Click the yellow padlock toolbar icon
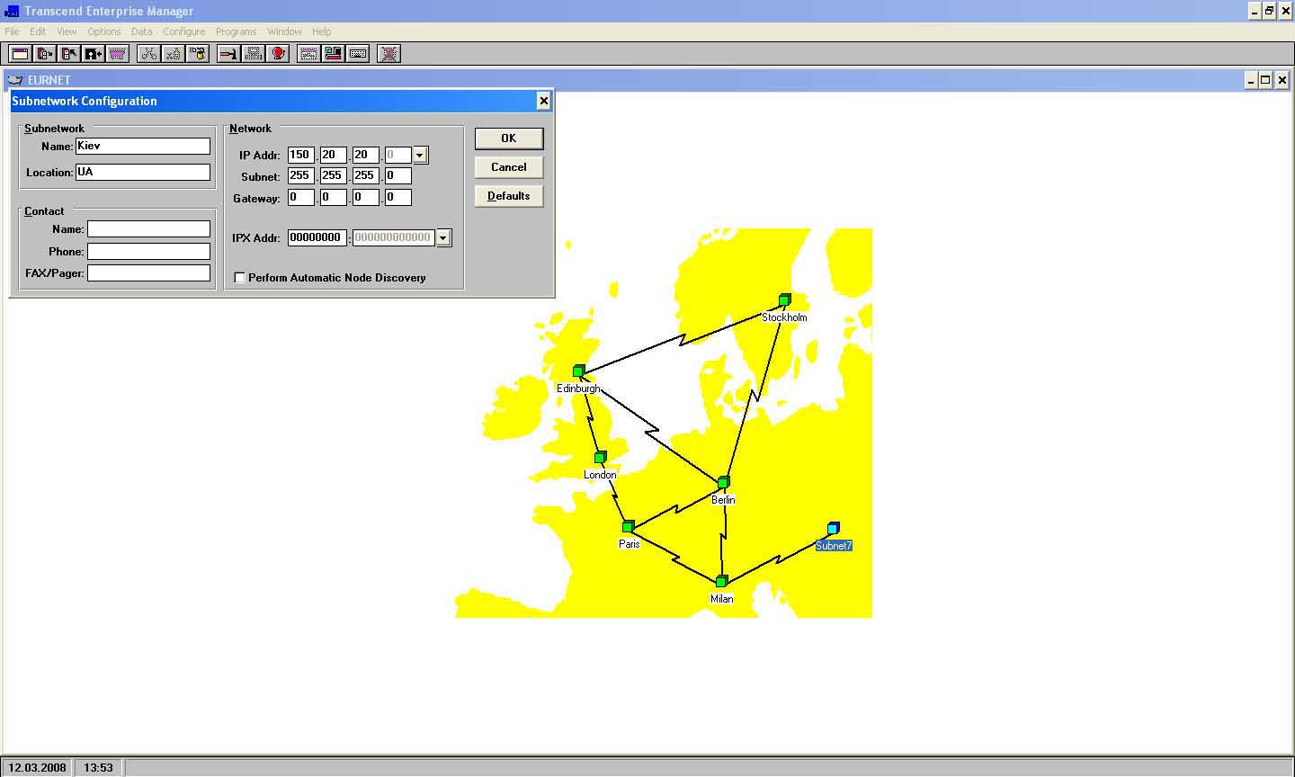This screenshot has height=777, width=1295. pyautogui.click(x=198, y=54)
